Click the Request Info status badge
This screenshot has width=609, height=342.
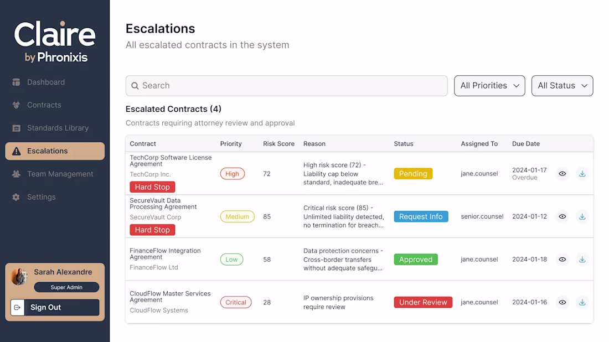point(421,216)
